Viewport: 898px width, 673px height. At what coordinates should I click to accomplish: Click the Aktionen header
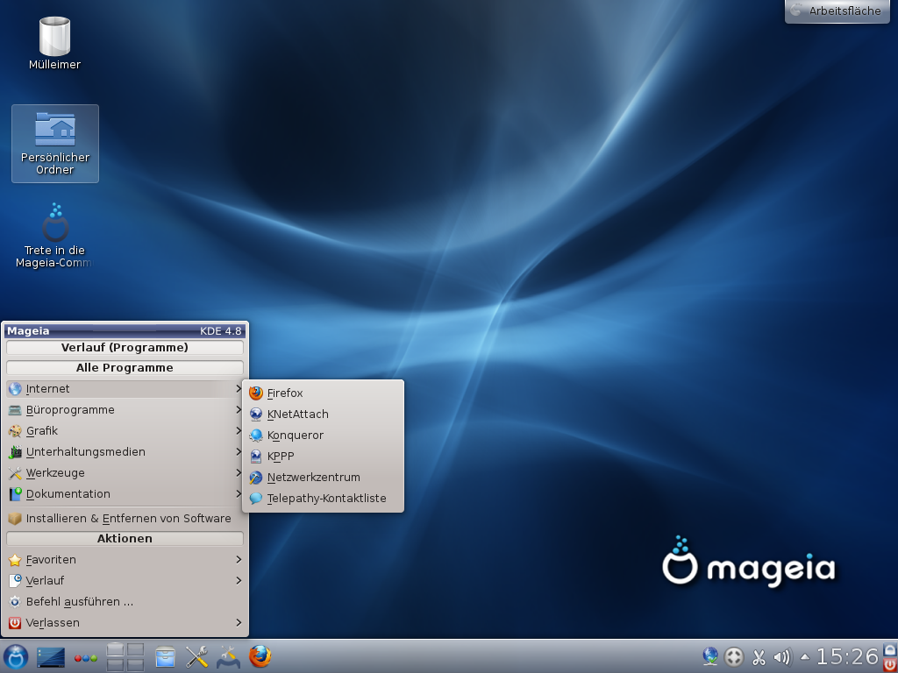[x=125, y=539]
